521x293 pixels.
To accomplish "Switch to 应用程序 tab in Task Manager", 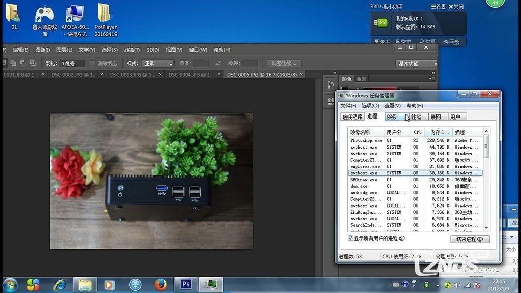I will (353, 116).
